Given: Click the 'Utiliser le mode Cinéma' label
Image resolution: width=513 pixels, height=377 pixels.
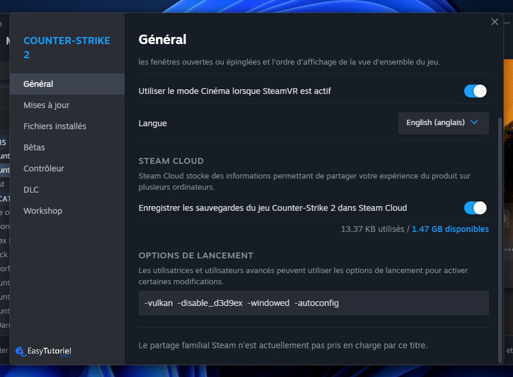Looking at the screenshot, I should pos(234,91).
